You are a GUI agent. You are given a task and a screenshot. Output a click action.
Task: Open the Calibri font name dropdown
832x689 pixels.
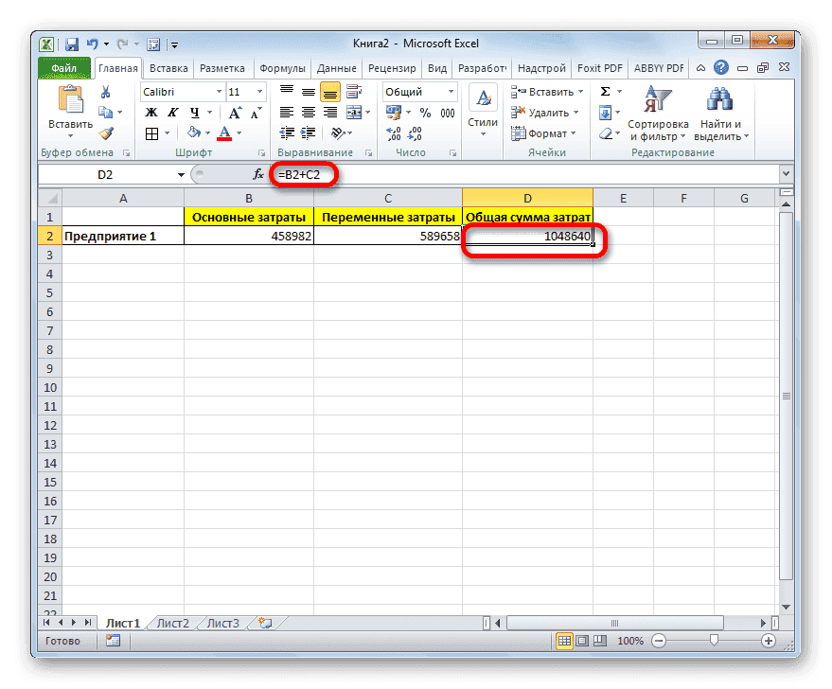[x=217, y=92]
